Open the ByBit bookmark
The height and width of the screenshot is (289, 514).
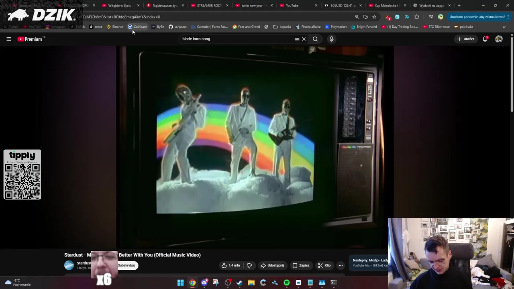click(158, 27)
